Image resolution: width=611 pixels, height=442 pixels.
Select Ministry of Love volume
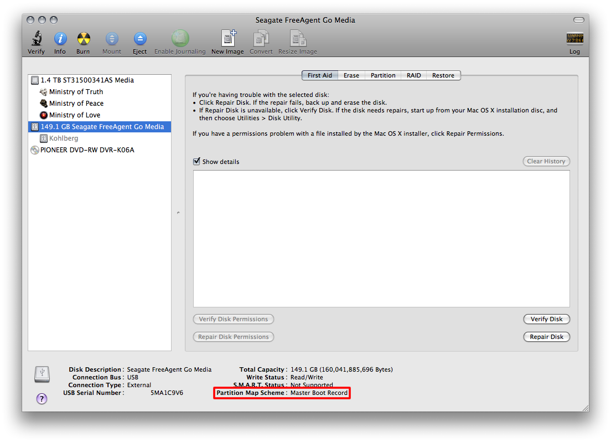tap(100, 115)
